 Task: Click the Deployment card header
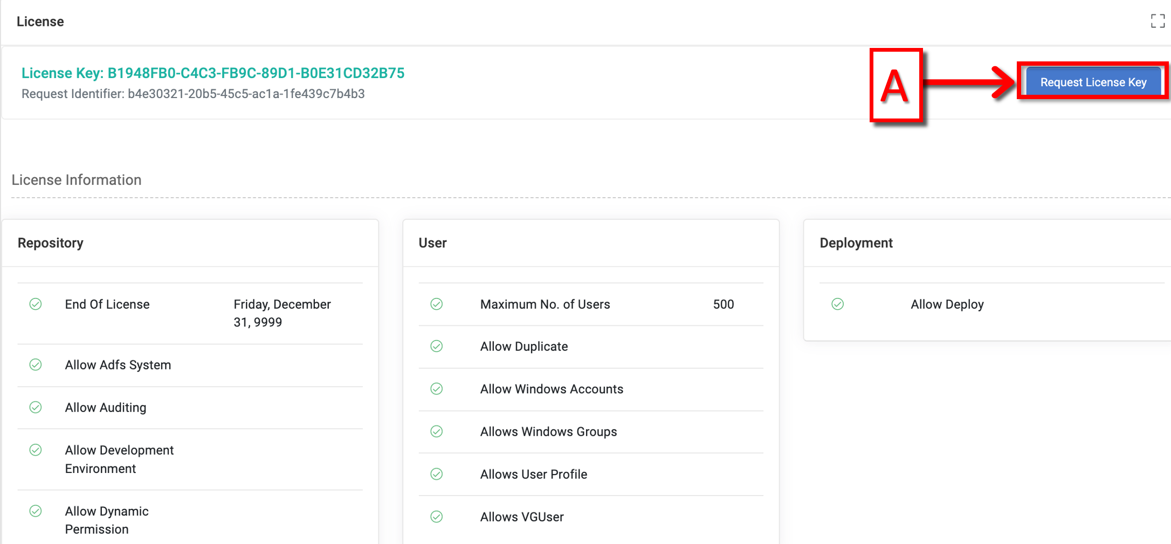tap(856, 243)
